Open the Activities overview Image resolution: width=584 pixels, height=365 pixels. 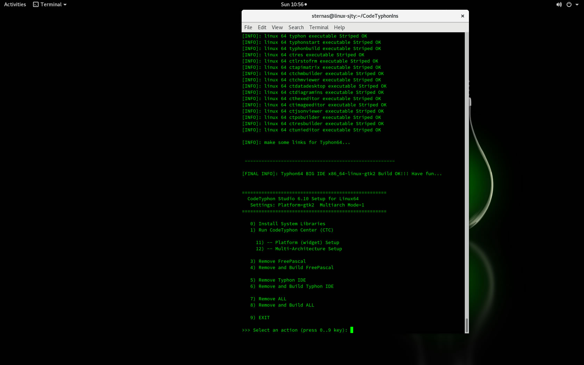(x=15, y=5)
